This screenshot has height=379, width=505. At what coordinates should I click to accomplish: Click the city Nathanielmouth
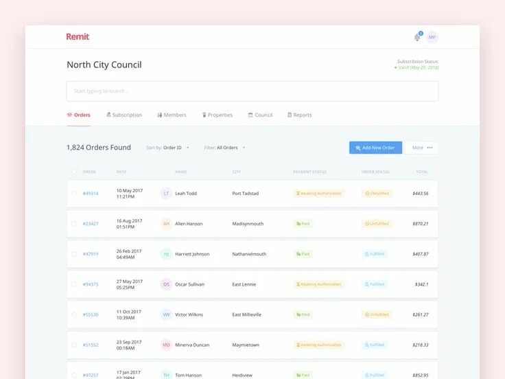pyautogui.click(x=249, y=254)
